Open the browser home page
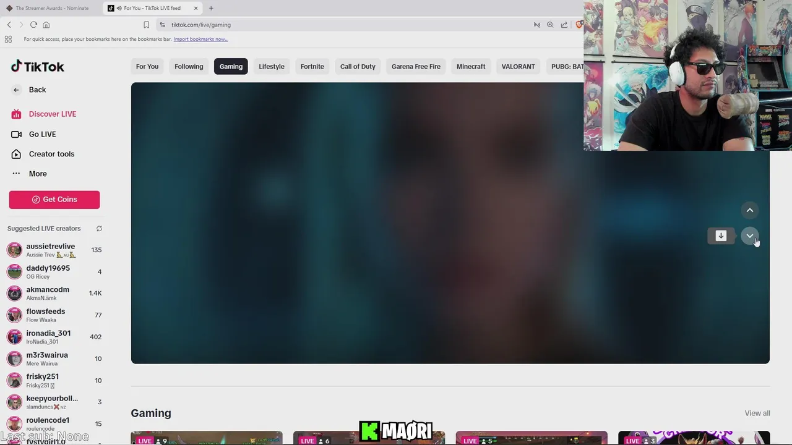The height and width of the screenshot is (445, 792). (x=46, y=25)
